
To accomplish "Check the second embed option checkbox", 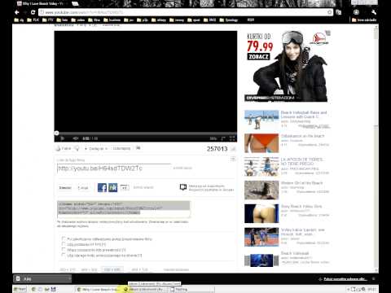I will [x=64, y=244].
